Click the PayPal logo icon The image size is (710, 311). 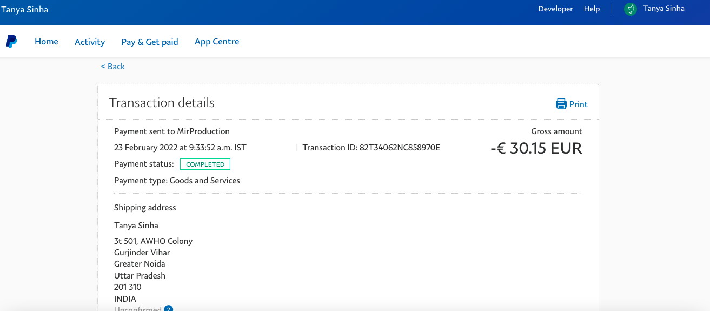pyautogui.click(x=11, y=42)
